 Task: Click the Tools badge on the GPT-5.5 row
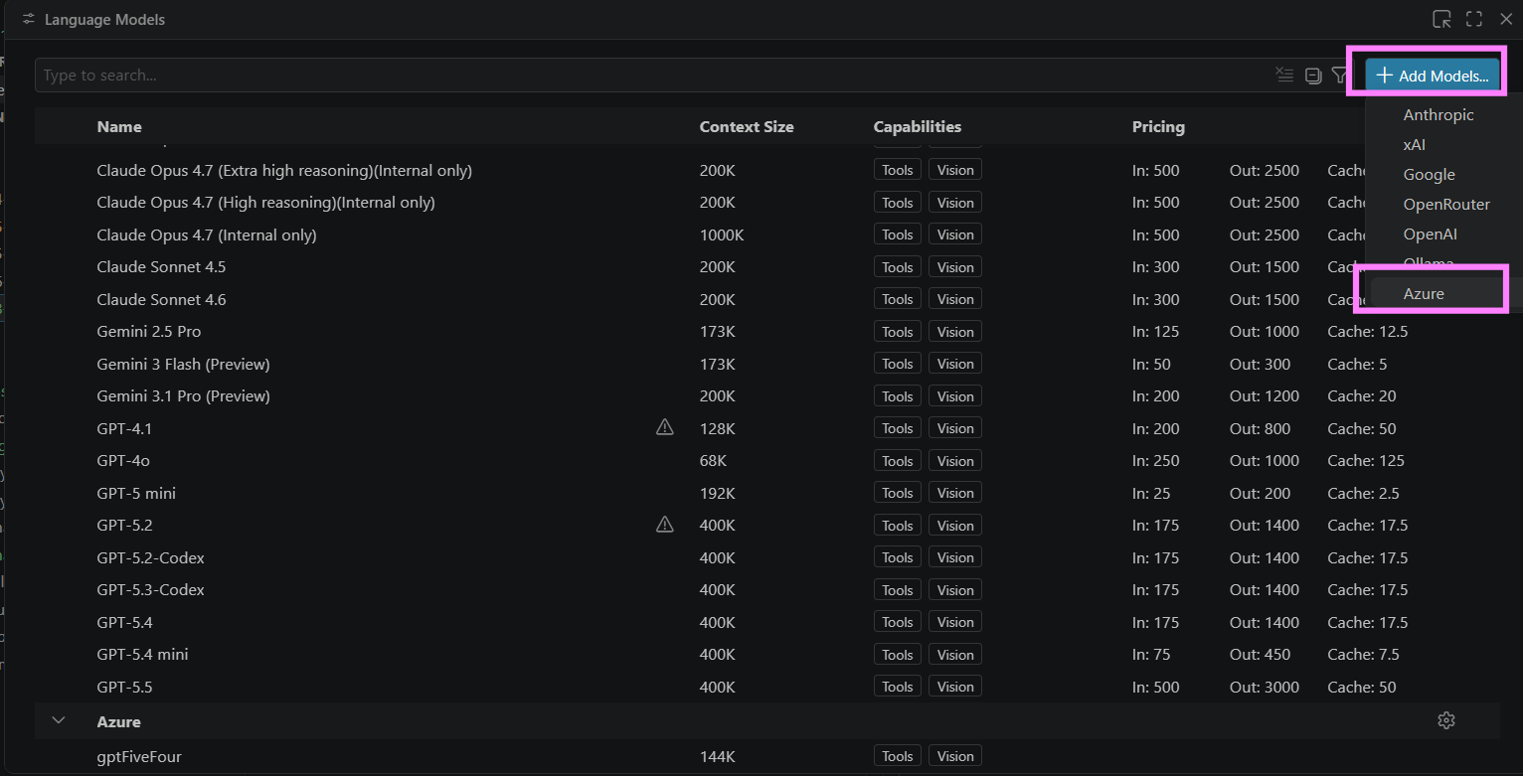[898, 687]
